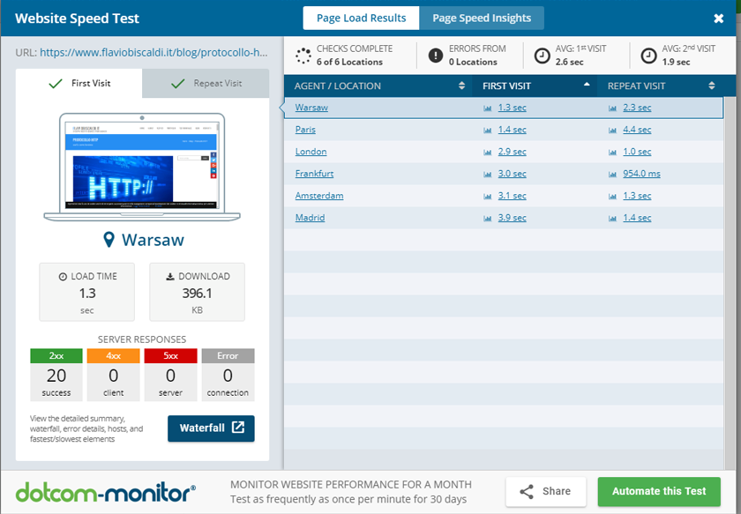This screenshot has height=514, width=741.
Task: Switch to the Page Speed Insights tab
Action: click(x=482, y=18)
